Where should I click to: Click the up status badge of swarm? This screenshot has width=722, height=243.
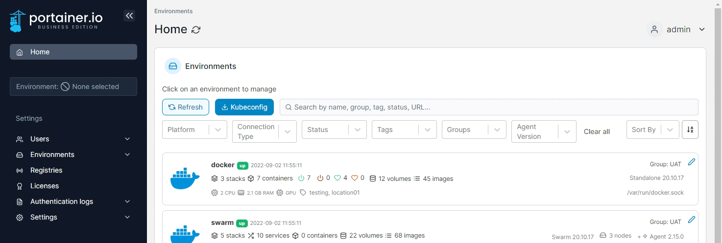[x=241, y=223]
